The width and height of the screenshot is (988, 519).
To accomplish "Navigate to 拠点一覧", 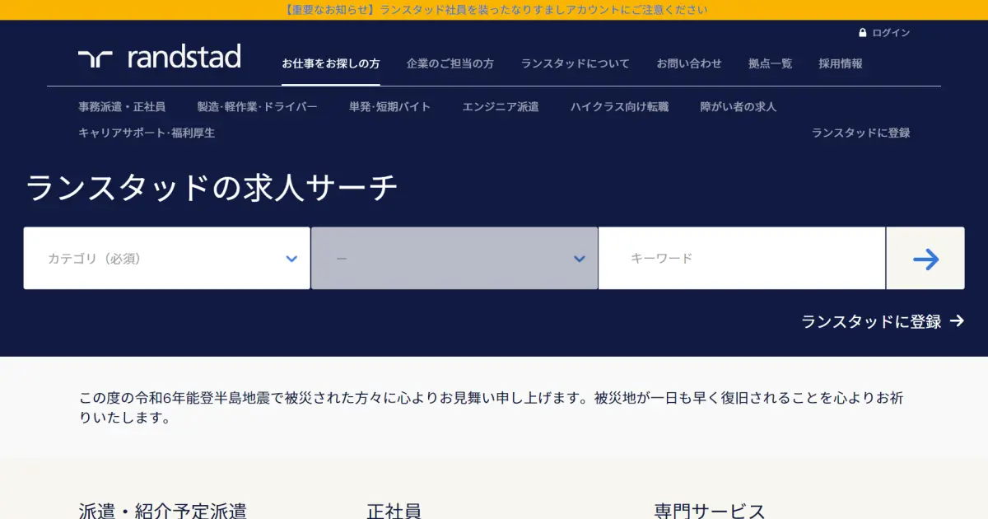I will tap(770, 63).
